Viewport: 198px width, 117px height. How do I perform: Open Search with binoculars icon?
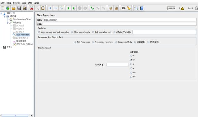(123, 8)
